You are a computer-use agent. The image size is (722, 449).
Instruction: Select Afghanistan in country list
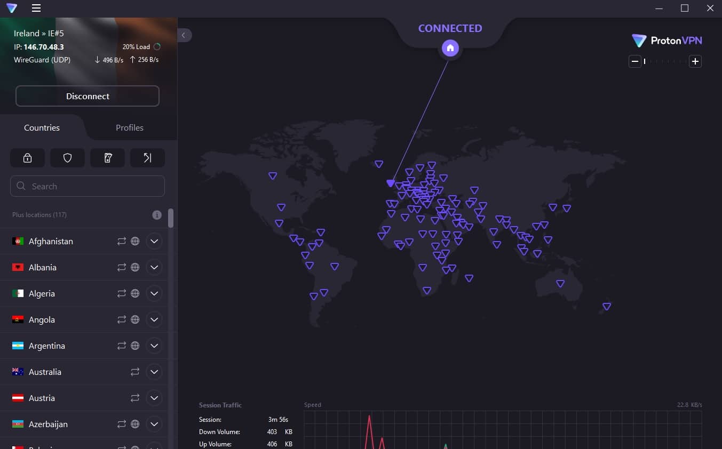click(x=84, y=241)
